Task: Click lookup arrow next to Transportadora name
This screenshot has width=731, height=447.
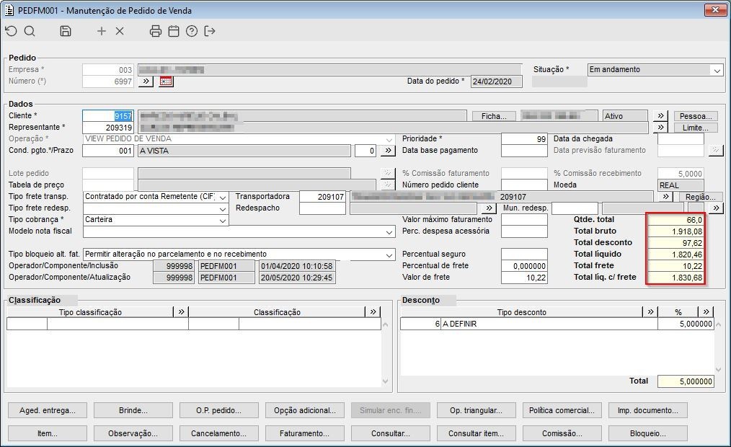Action: tap(665, 197)
